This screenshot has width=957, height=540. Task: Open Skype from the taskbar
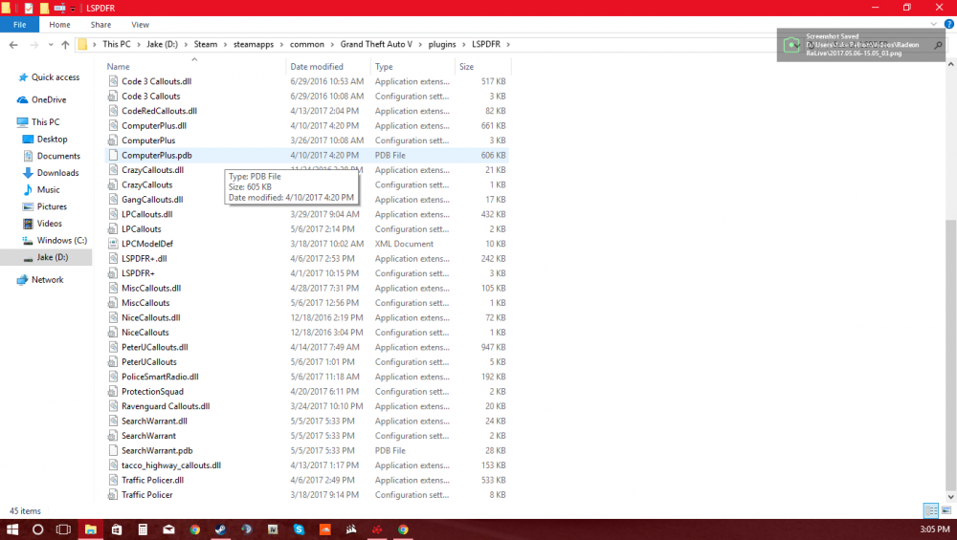point(299,529)
